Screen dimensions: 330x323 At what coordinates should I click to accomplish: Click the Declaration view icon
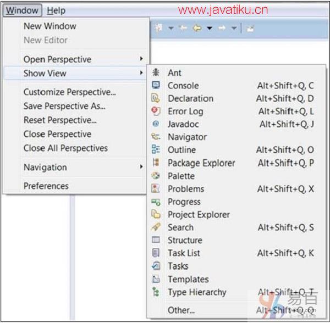156,98
